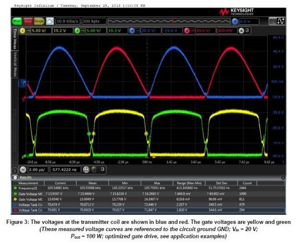Viewport: 297px width, 244px height.
Task: Toggle channel 1 yellow button
Action: [x=23, y=31]
